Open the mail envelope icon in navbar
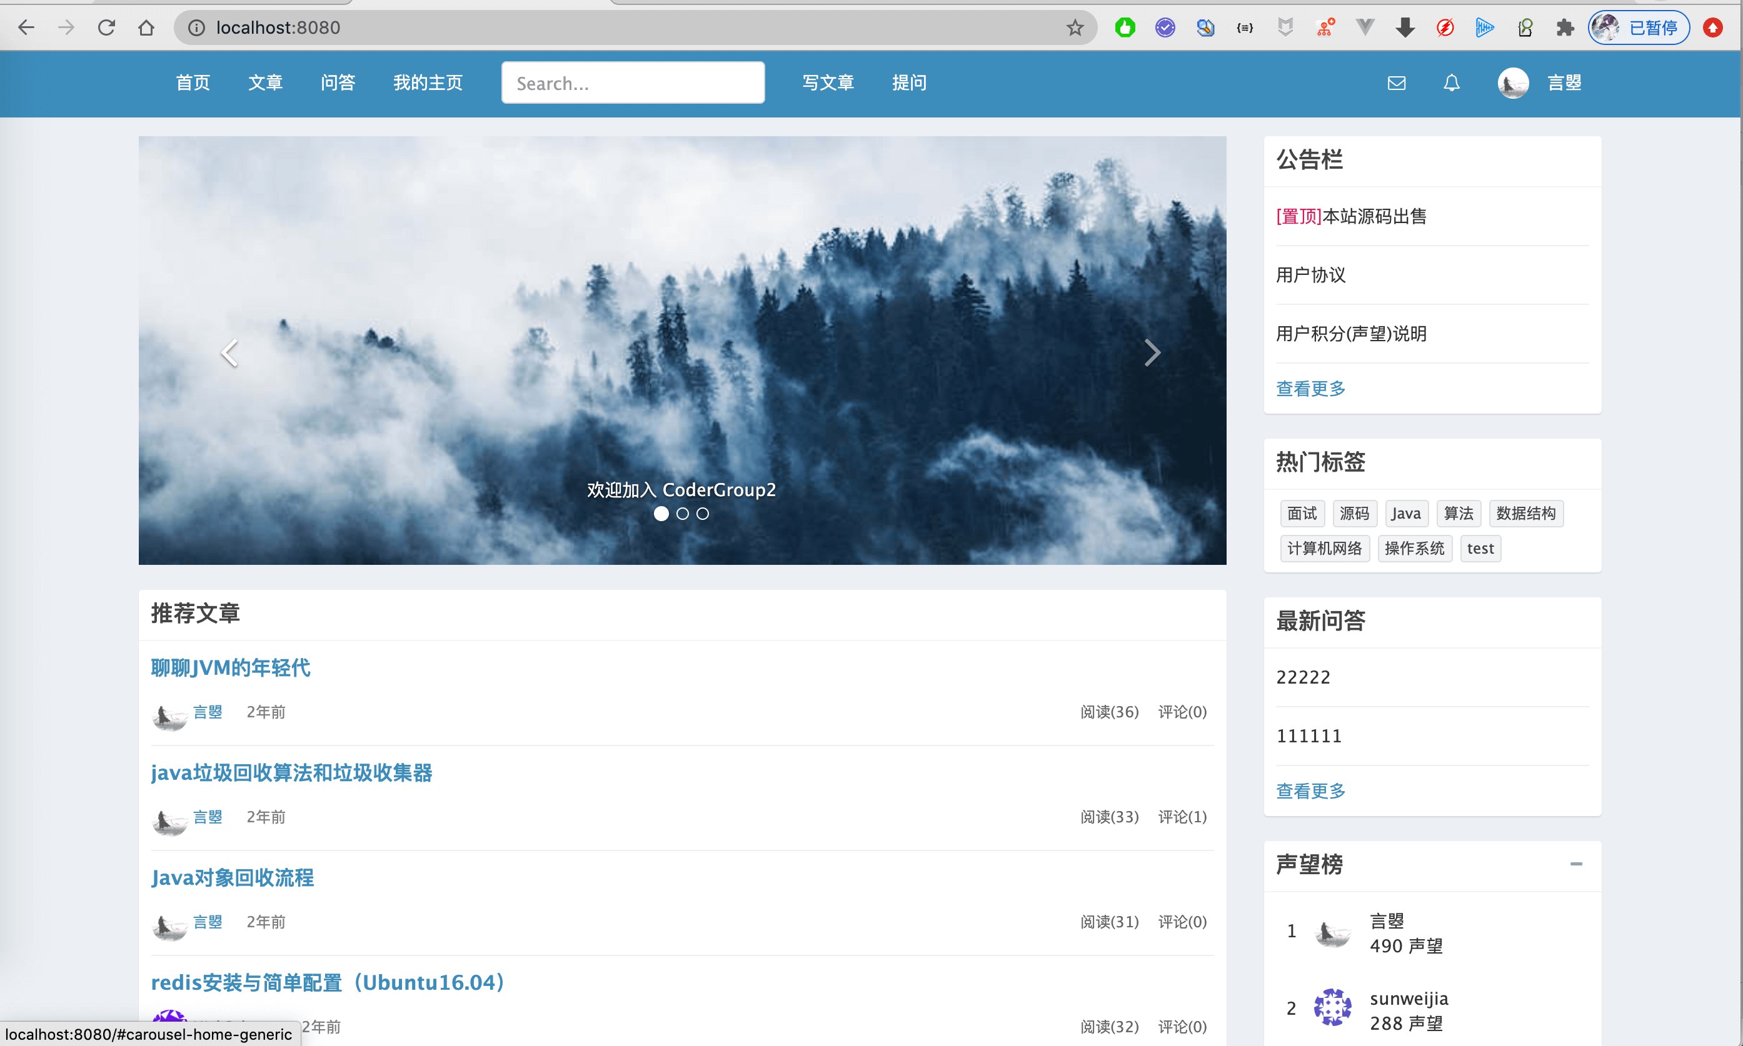Screen dimensions: 1743x1046 (1396, 83)
